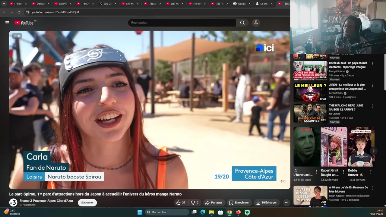Click the address bar URL
The height and width of the screenshot is (217, 386).
click(x=55, y=12)
